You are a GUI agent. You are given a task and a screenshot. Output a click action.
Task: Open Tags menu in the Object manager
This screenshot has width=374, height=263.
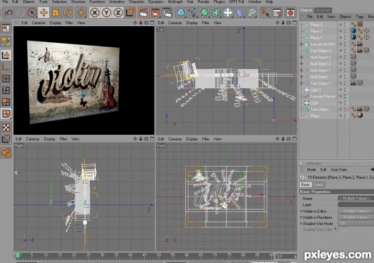(x=360, y=17)
